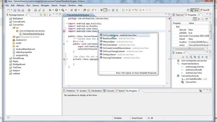Click the Print toolbar icon
Image resolution: width=217 pixels, height=122 pixels.
(23, 10)
